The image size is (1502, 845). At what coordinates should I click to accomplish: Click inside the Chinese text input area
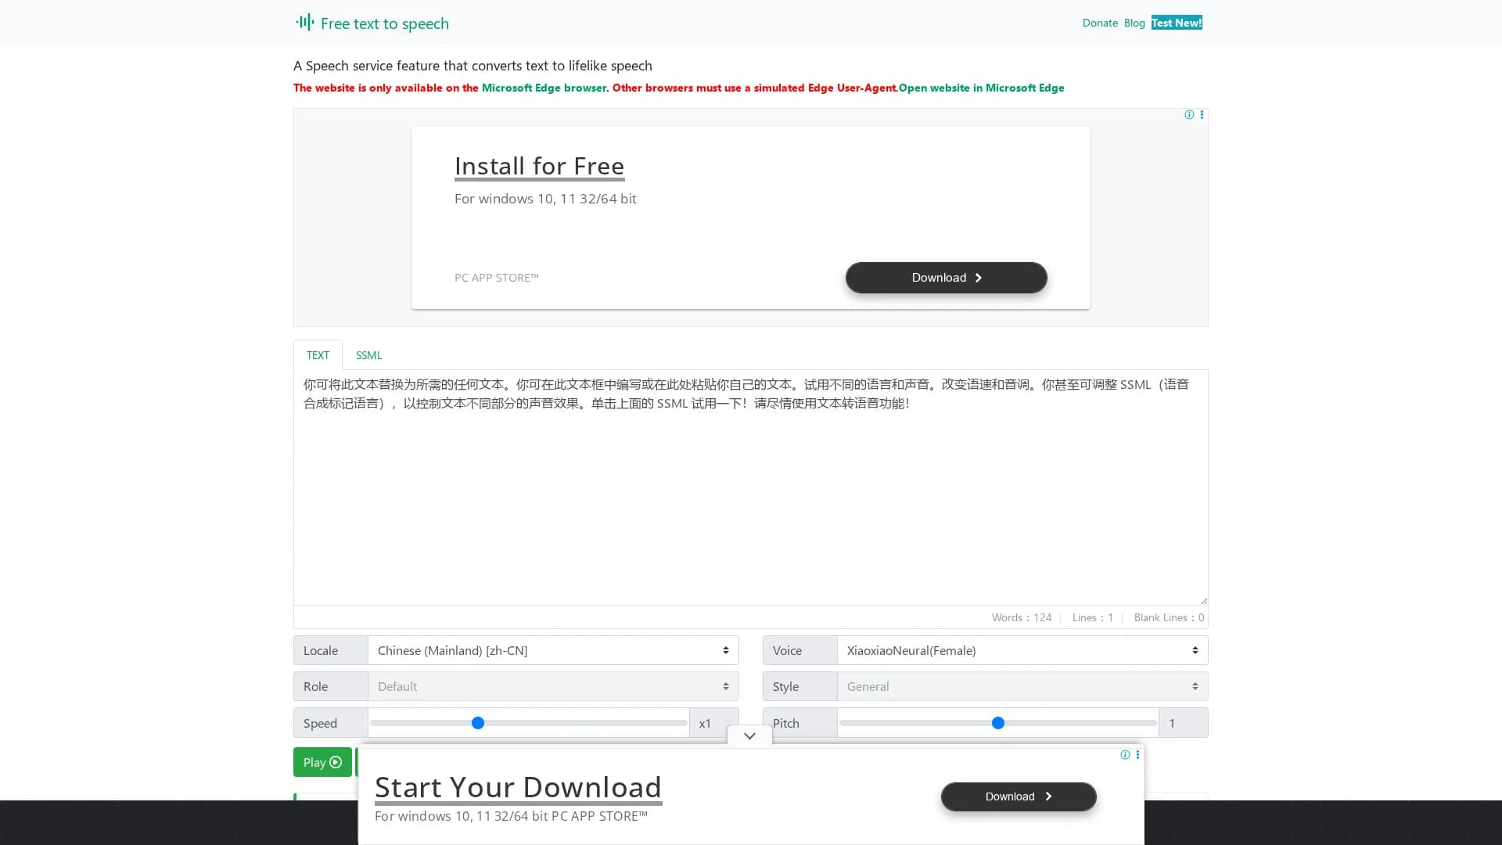pos(751,487)
